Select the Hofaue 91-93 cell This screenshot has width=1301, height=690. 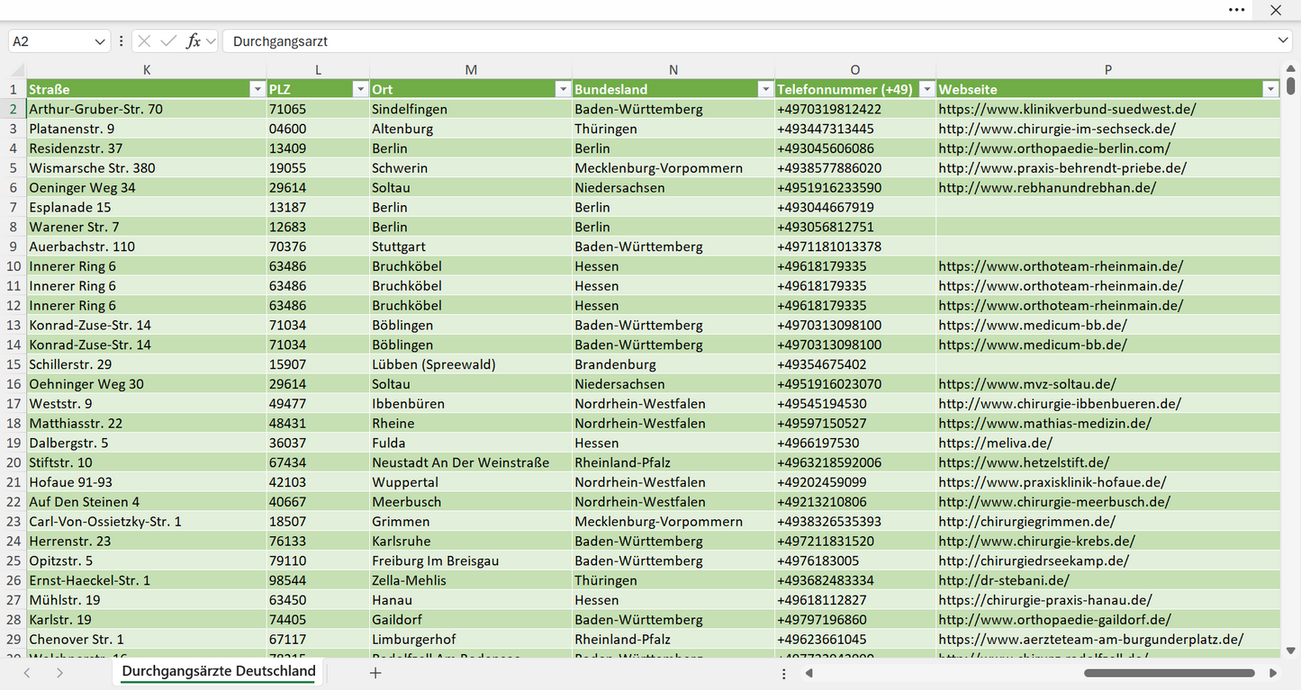[147, 482]
